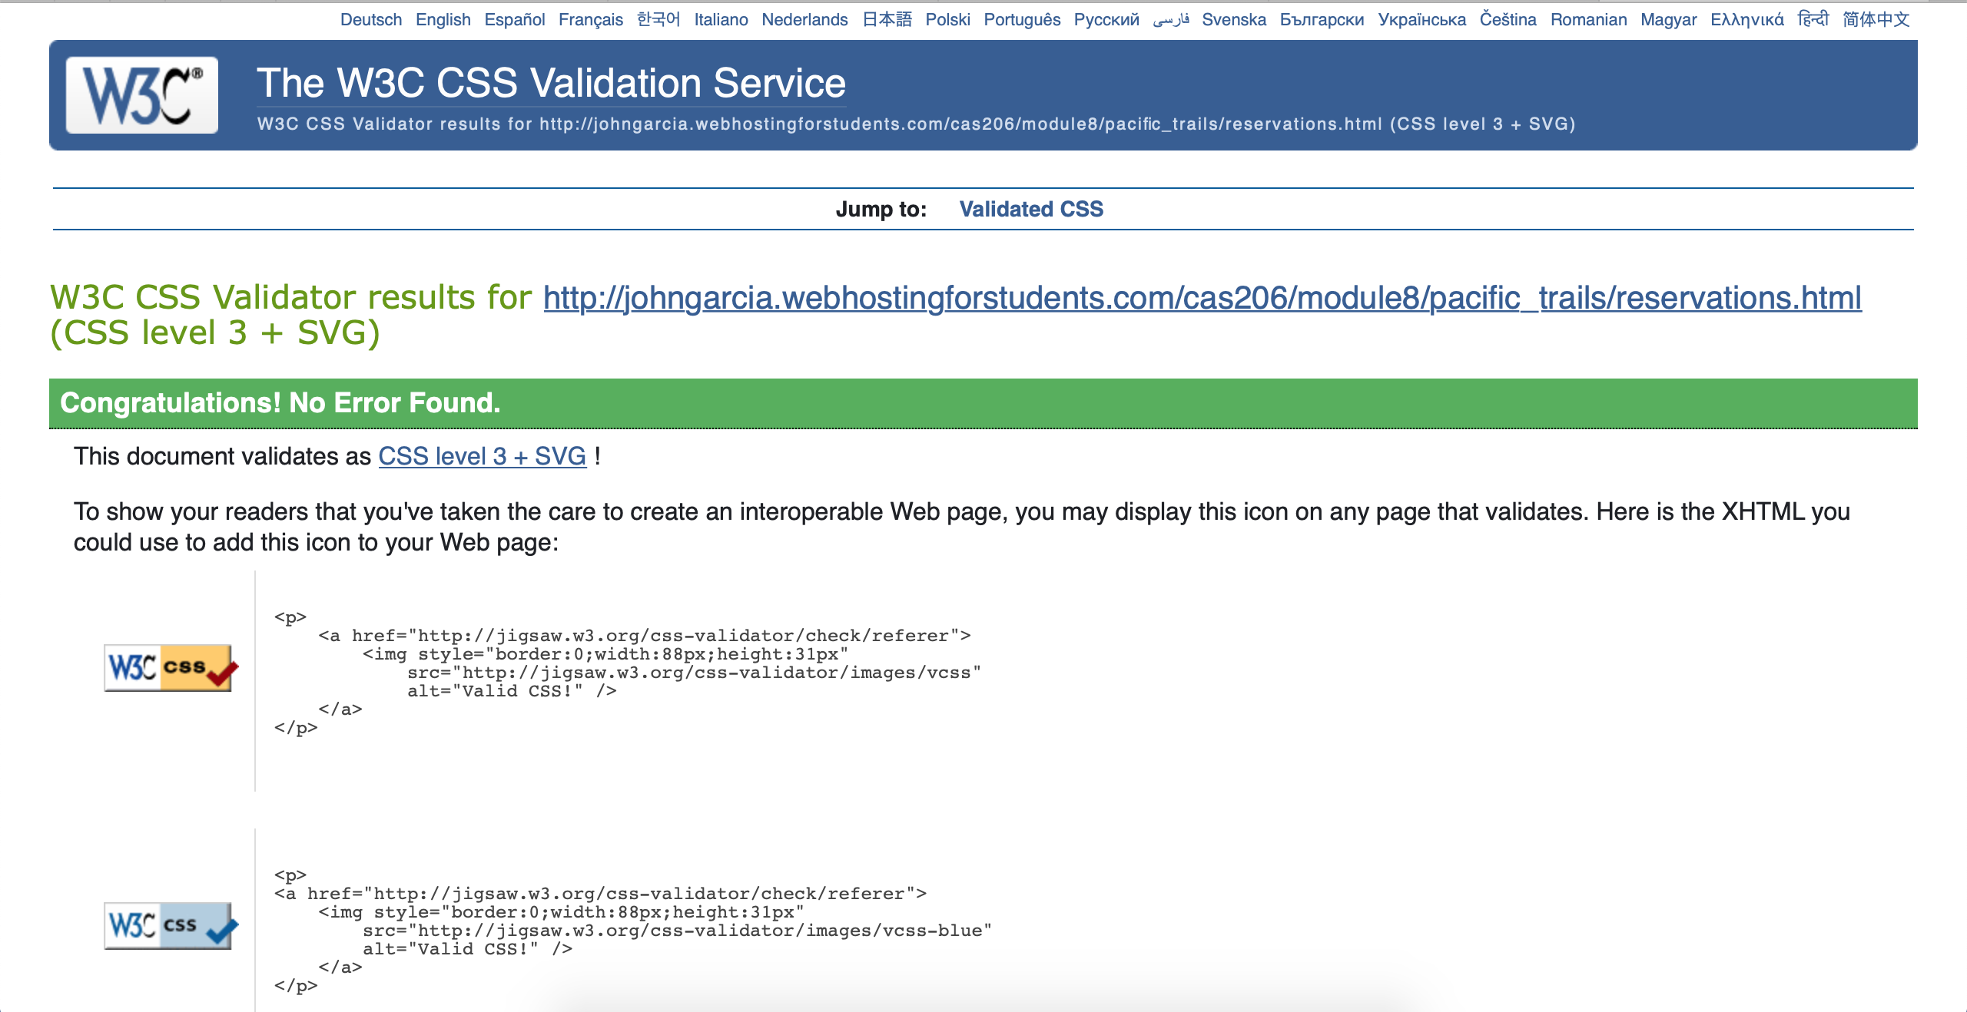Click The W3C CSS Validation Service title

click(551, 83)
